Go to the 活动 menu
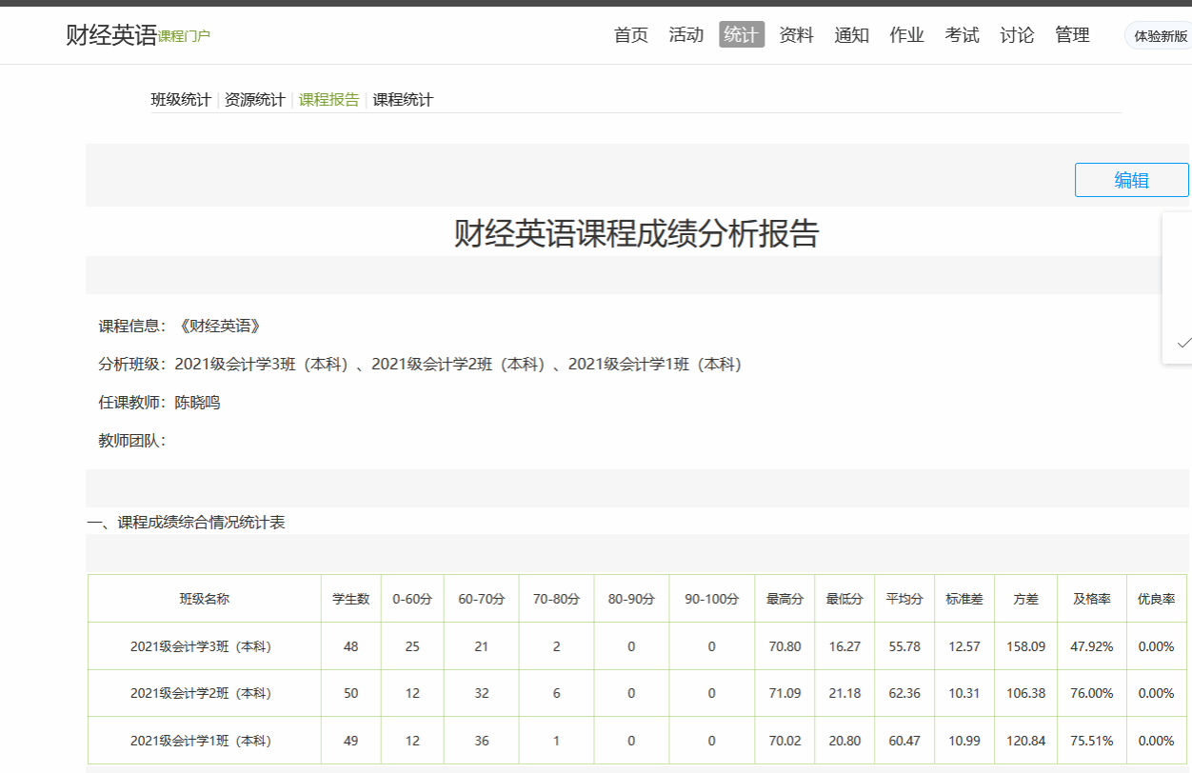The height and width of the screenshot is (773, 1192). coord(686,35)
